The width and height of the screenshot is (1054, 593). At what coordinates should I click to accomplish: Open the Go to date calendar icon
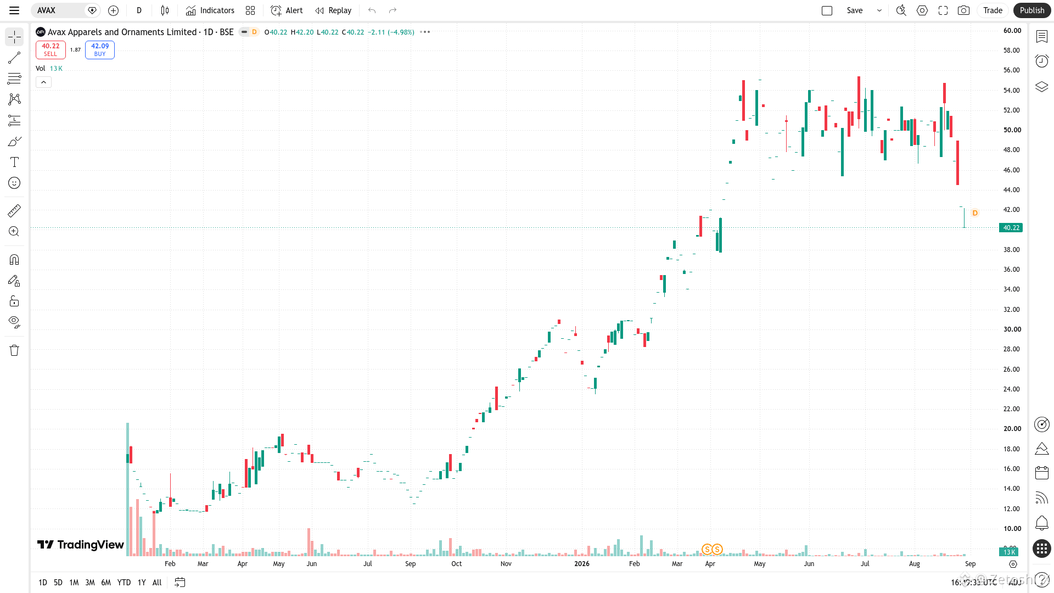tap(180, 583)
